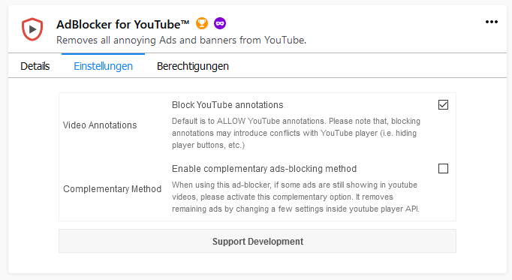Select the Einstellungen tab
512x280 pixels.
[x=103, y=66]
